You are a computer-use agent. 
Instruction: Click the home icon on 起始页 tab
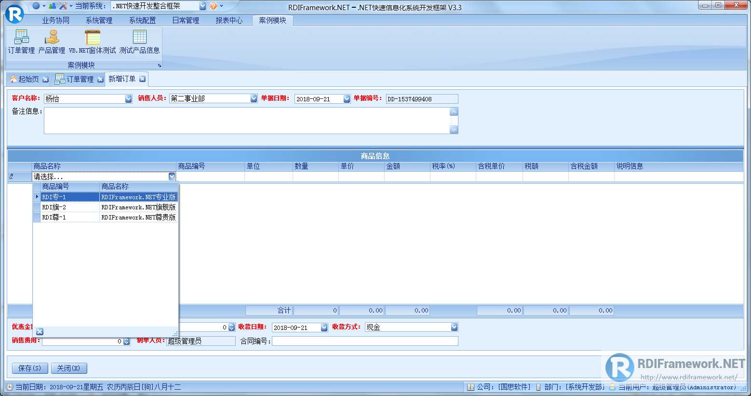(13, 79)
